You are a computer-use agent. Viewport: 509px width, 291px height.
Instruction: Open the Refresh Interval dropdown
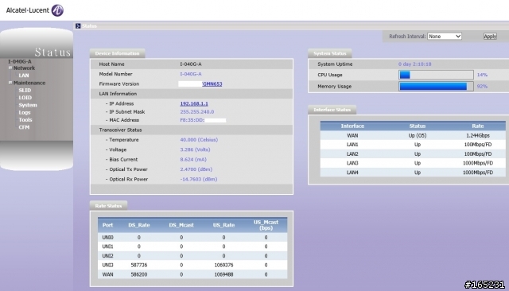(x=445, y=37)
